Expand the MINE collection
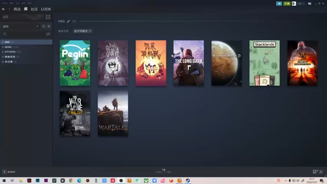 coord(3,47)
